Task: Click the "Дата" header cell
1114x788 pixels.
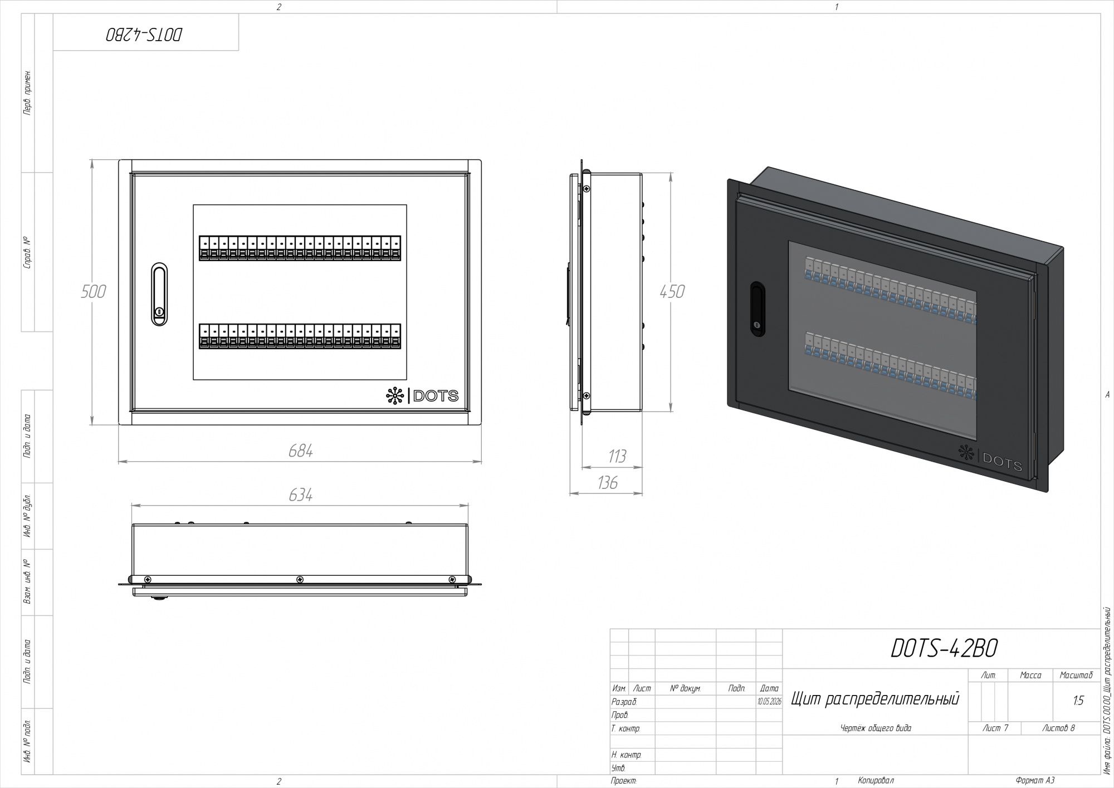Action: tap(769, 689)
